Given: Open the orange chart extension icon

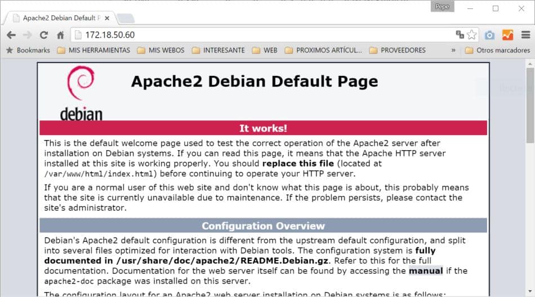Looking at the screenshot, I should (507, 35).
